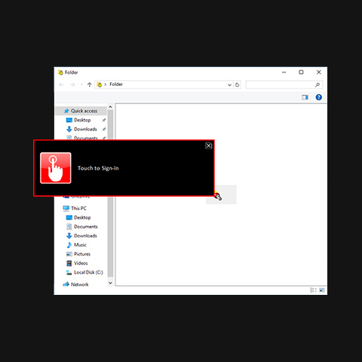The image size is (362, 362).
Task: Close the Touch to Sign-in popup
Action: click(x=208, y=146)
